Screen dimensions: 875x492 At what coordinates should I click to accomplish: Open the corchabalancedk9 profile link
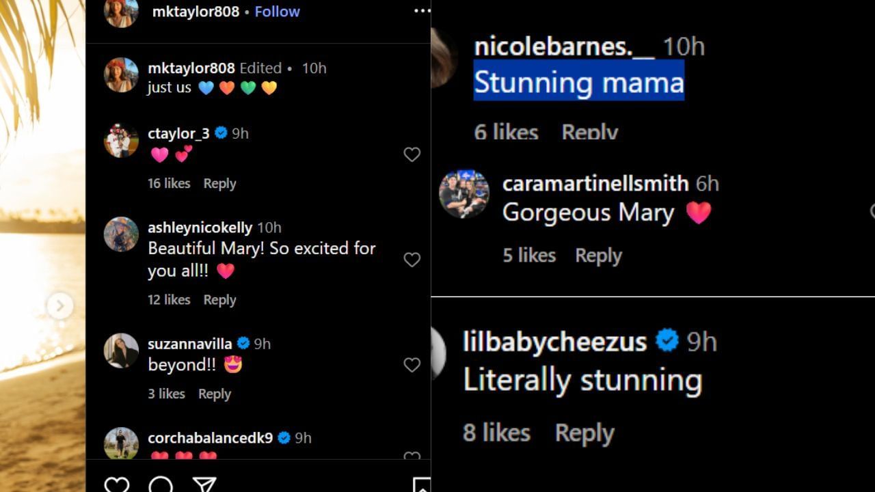click(x=210, y=438)
